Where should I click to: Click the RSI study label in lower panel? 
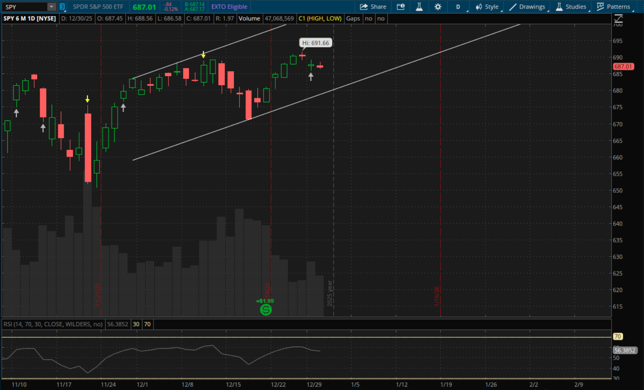pos(53,324)
